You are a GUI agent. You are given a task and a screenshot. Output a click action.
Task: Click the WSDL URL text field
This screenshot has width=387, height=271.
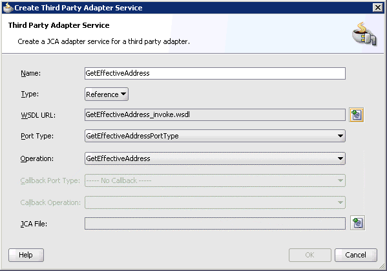(x=214, y=115)
